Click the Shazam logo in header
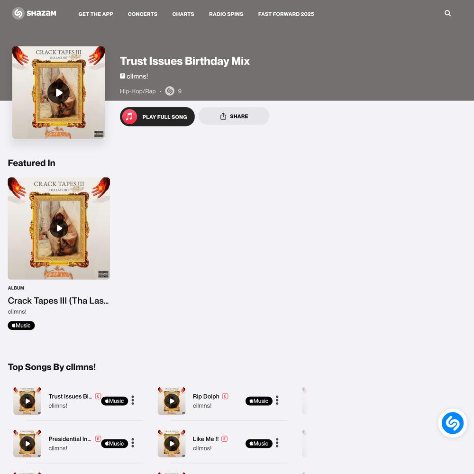 tap(34, 13)
